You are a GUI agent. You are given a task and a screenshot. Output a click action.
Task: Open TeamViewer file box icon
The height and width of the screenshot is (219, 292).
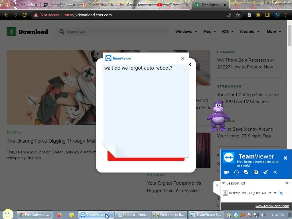256,172
